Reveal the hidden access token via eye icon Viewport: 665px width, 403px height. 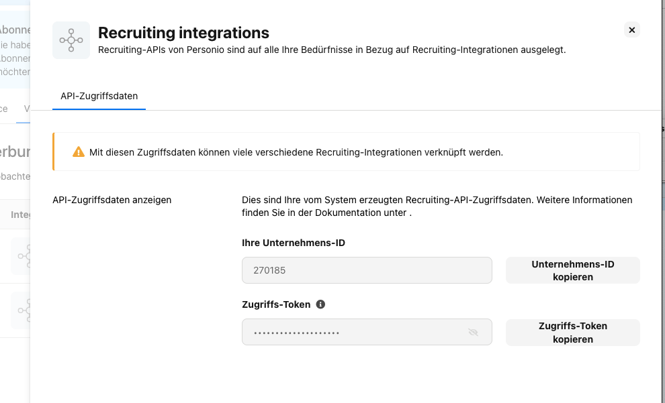[x=473, y=333]
